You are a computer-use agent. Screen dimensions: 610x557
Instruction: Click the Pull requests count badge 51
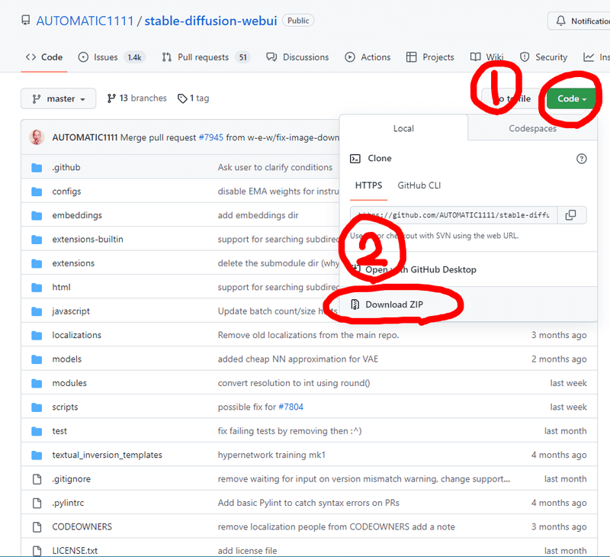[242, 57]
